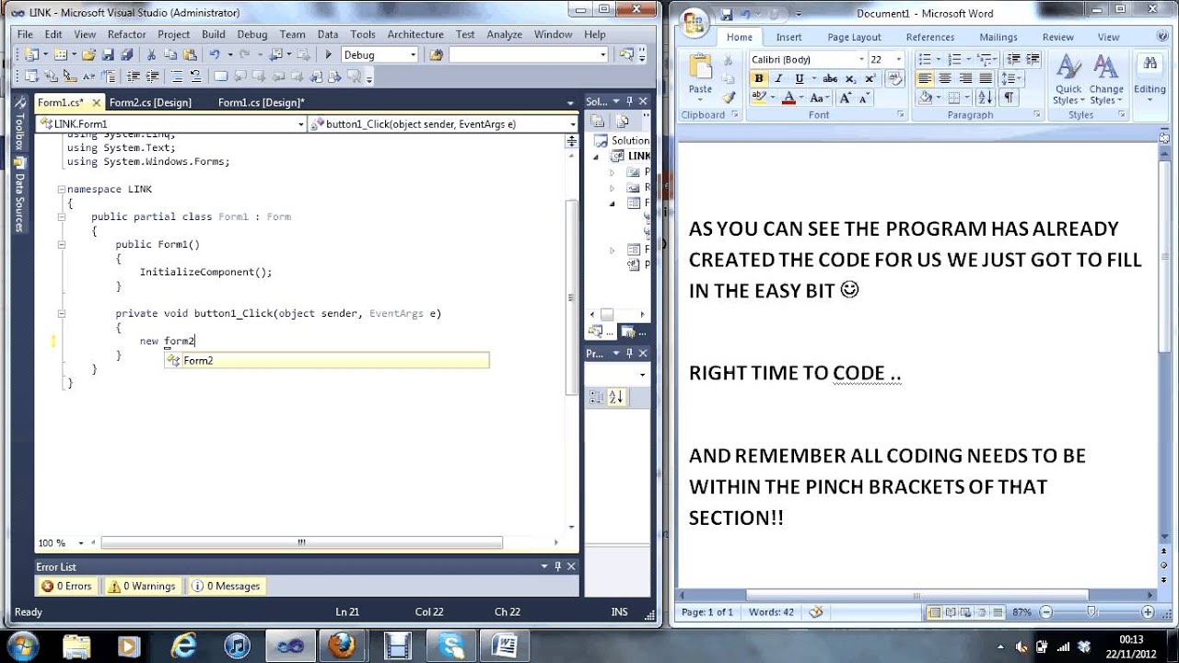Click the Cut scissors icon in Visual Studio
Viewport: 1179px width, 663px height.
(x=151, y=55)
